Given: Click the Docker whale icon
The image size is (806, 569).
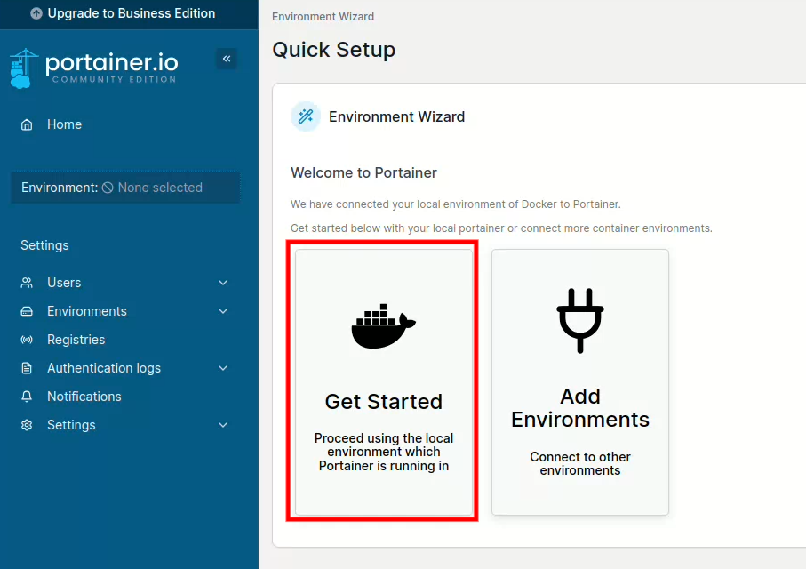Looking at the screenshot, I should (383, 326).
